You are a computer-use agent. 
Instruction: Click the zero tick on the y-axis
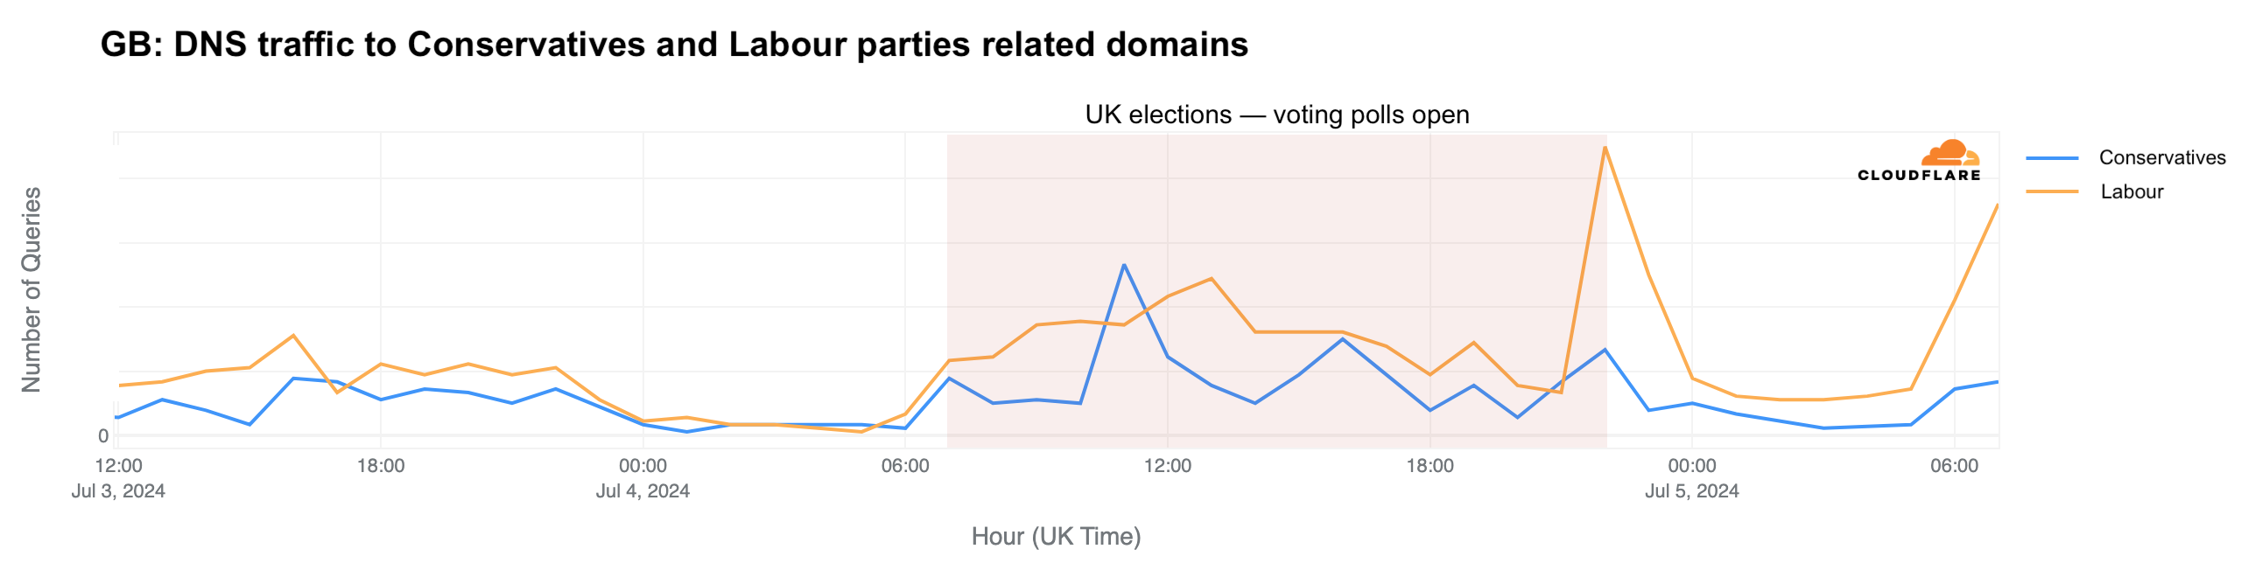tap(102, 436)
